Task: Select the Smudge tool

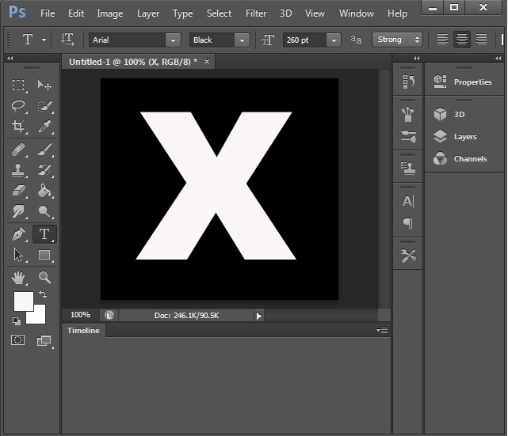Action: pos(18,211)
